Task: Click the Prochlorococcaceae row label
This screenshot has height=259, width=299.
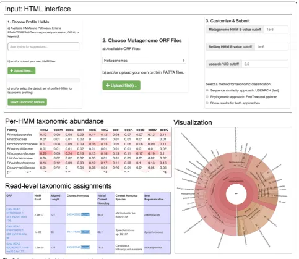Action: tap(22, 144)
